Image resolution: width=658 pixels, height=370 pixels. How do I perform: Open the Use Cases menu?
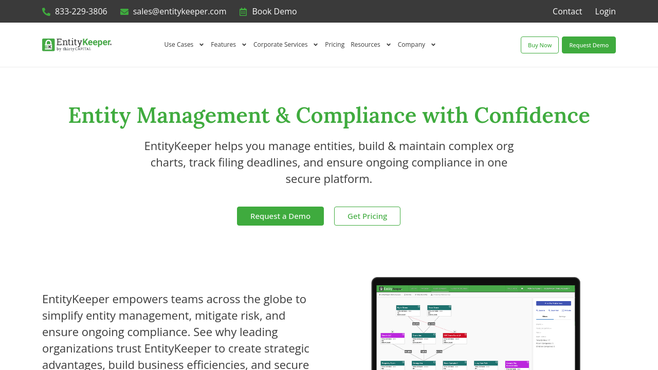[x=179, y=45]
